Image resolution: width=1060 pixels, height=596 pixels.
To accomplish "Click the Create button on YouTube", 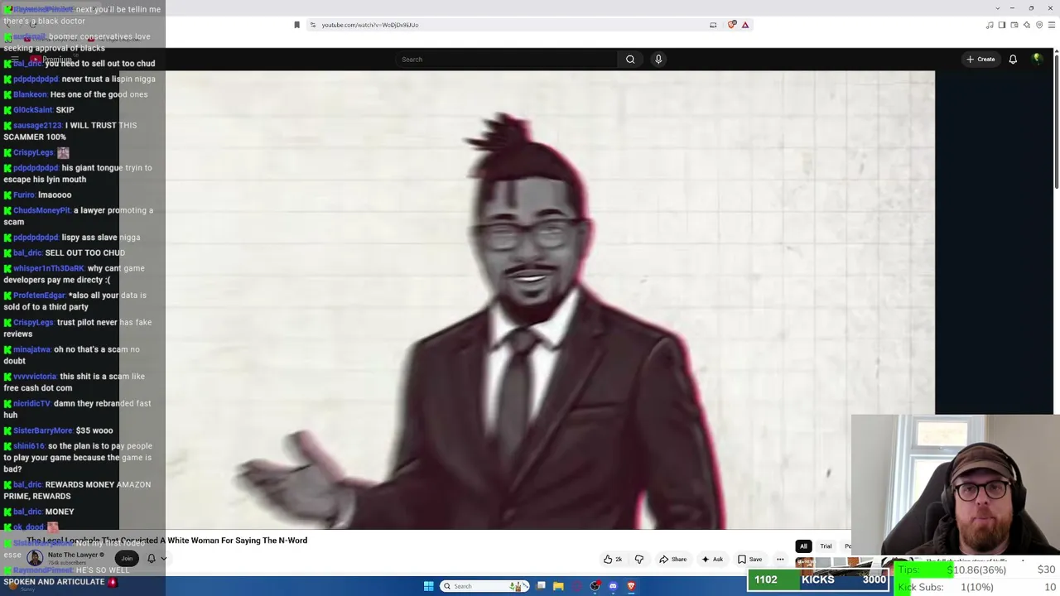I will coord(980,60).
